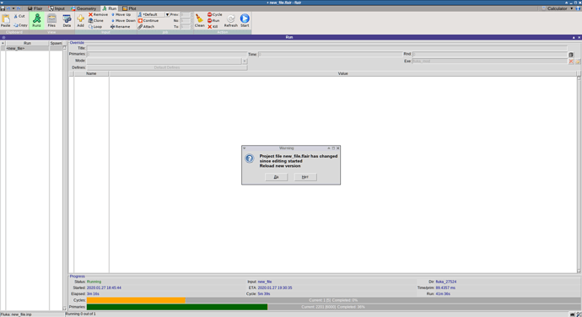
Task: Click Move Up arrow
Action: 112,14
